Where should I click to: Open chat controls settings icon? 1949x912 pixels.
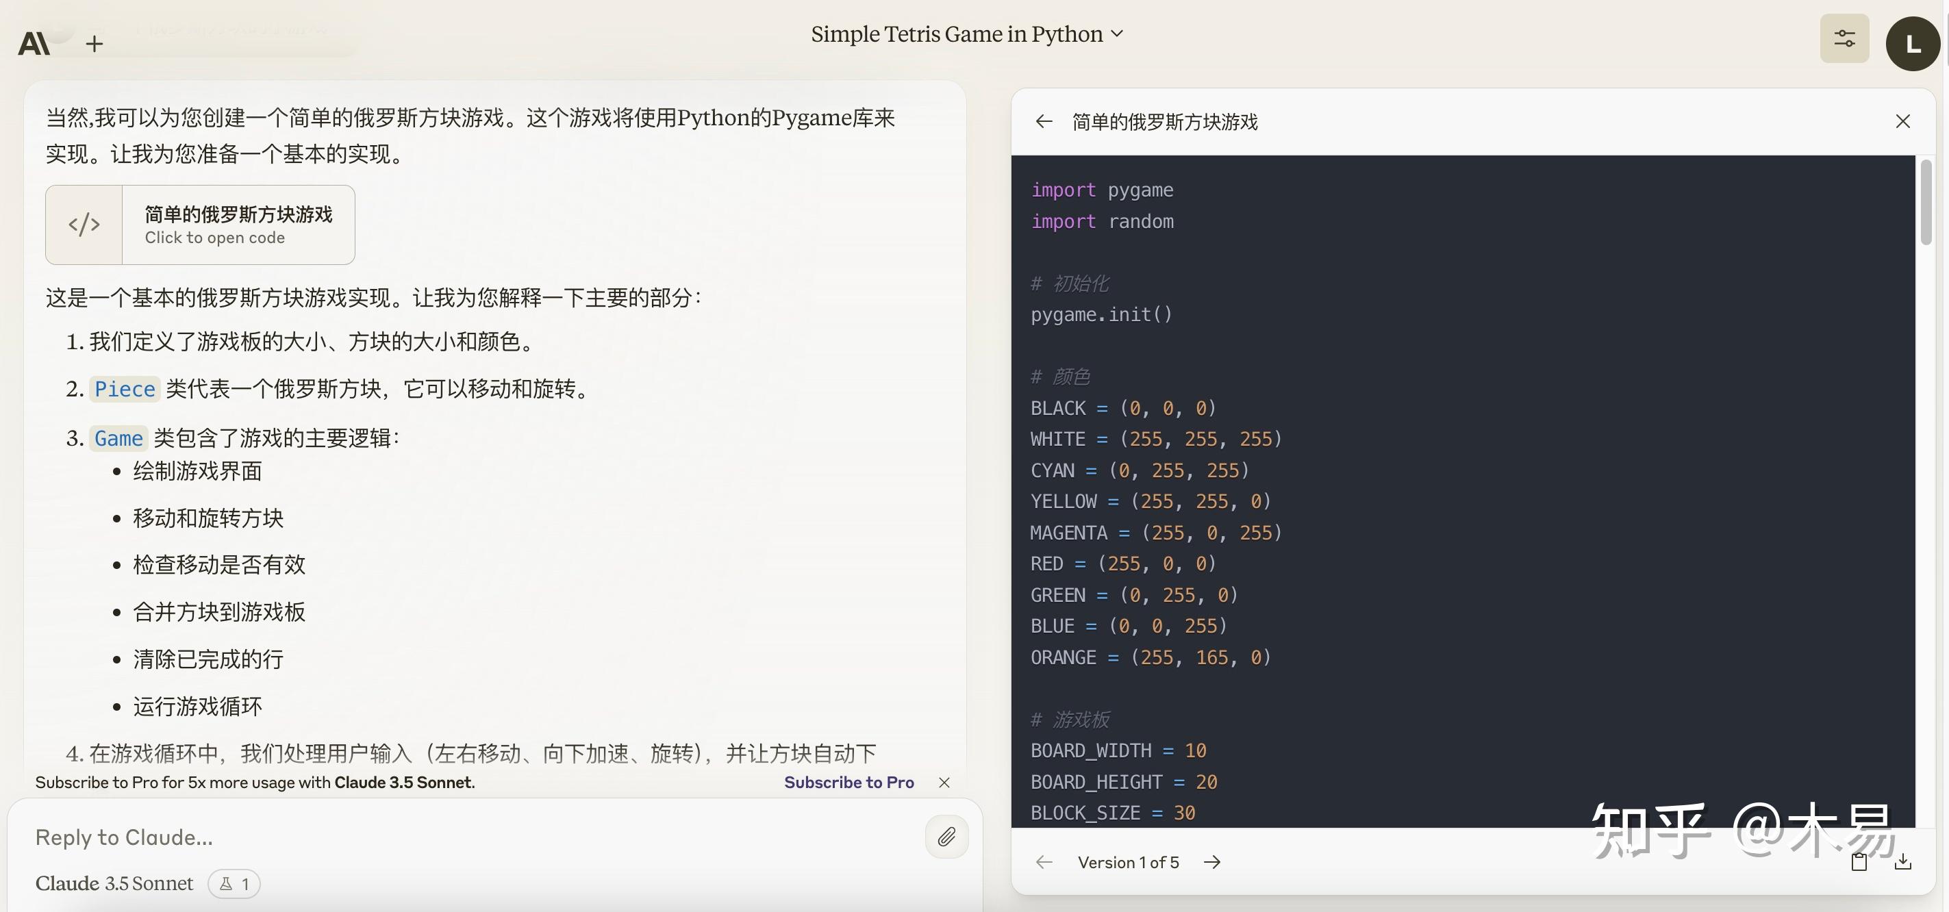pyautogui.click(x=1844, y=38)
